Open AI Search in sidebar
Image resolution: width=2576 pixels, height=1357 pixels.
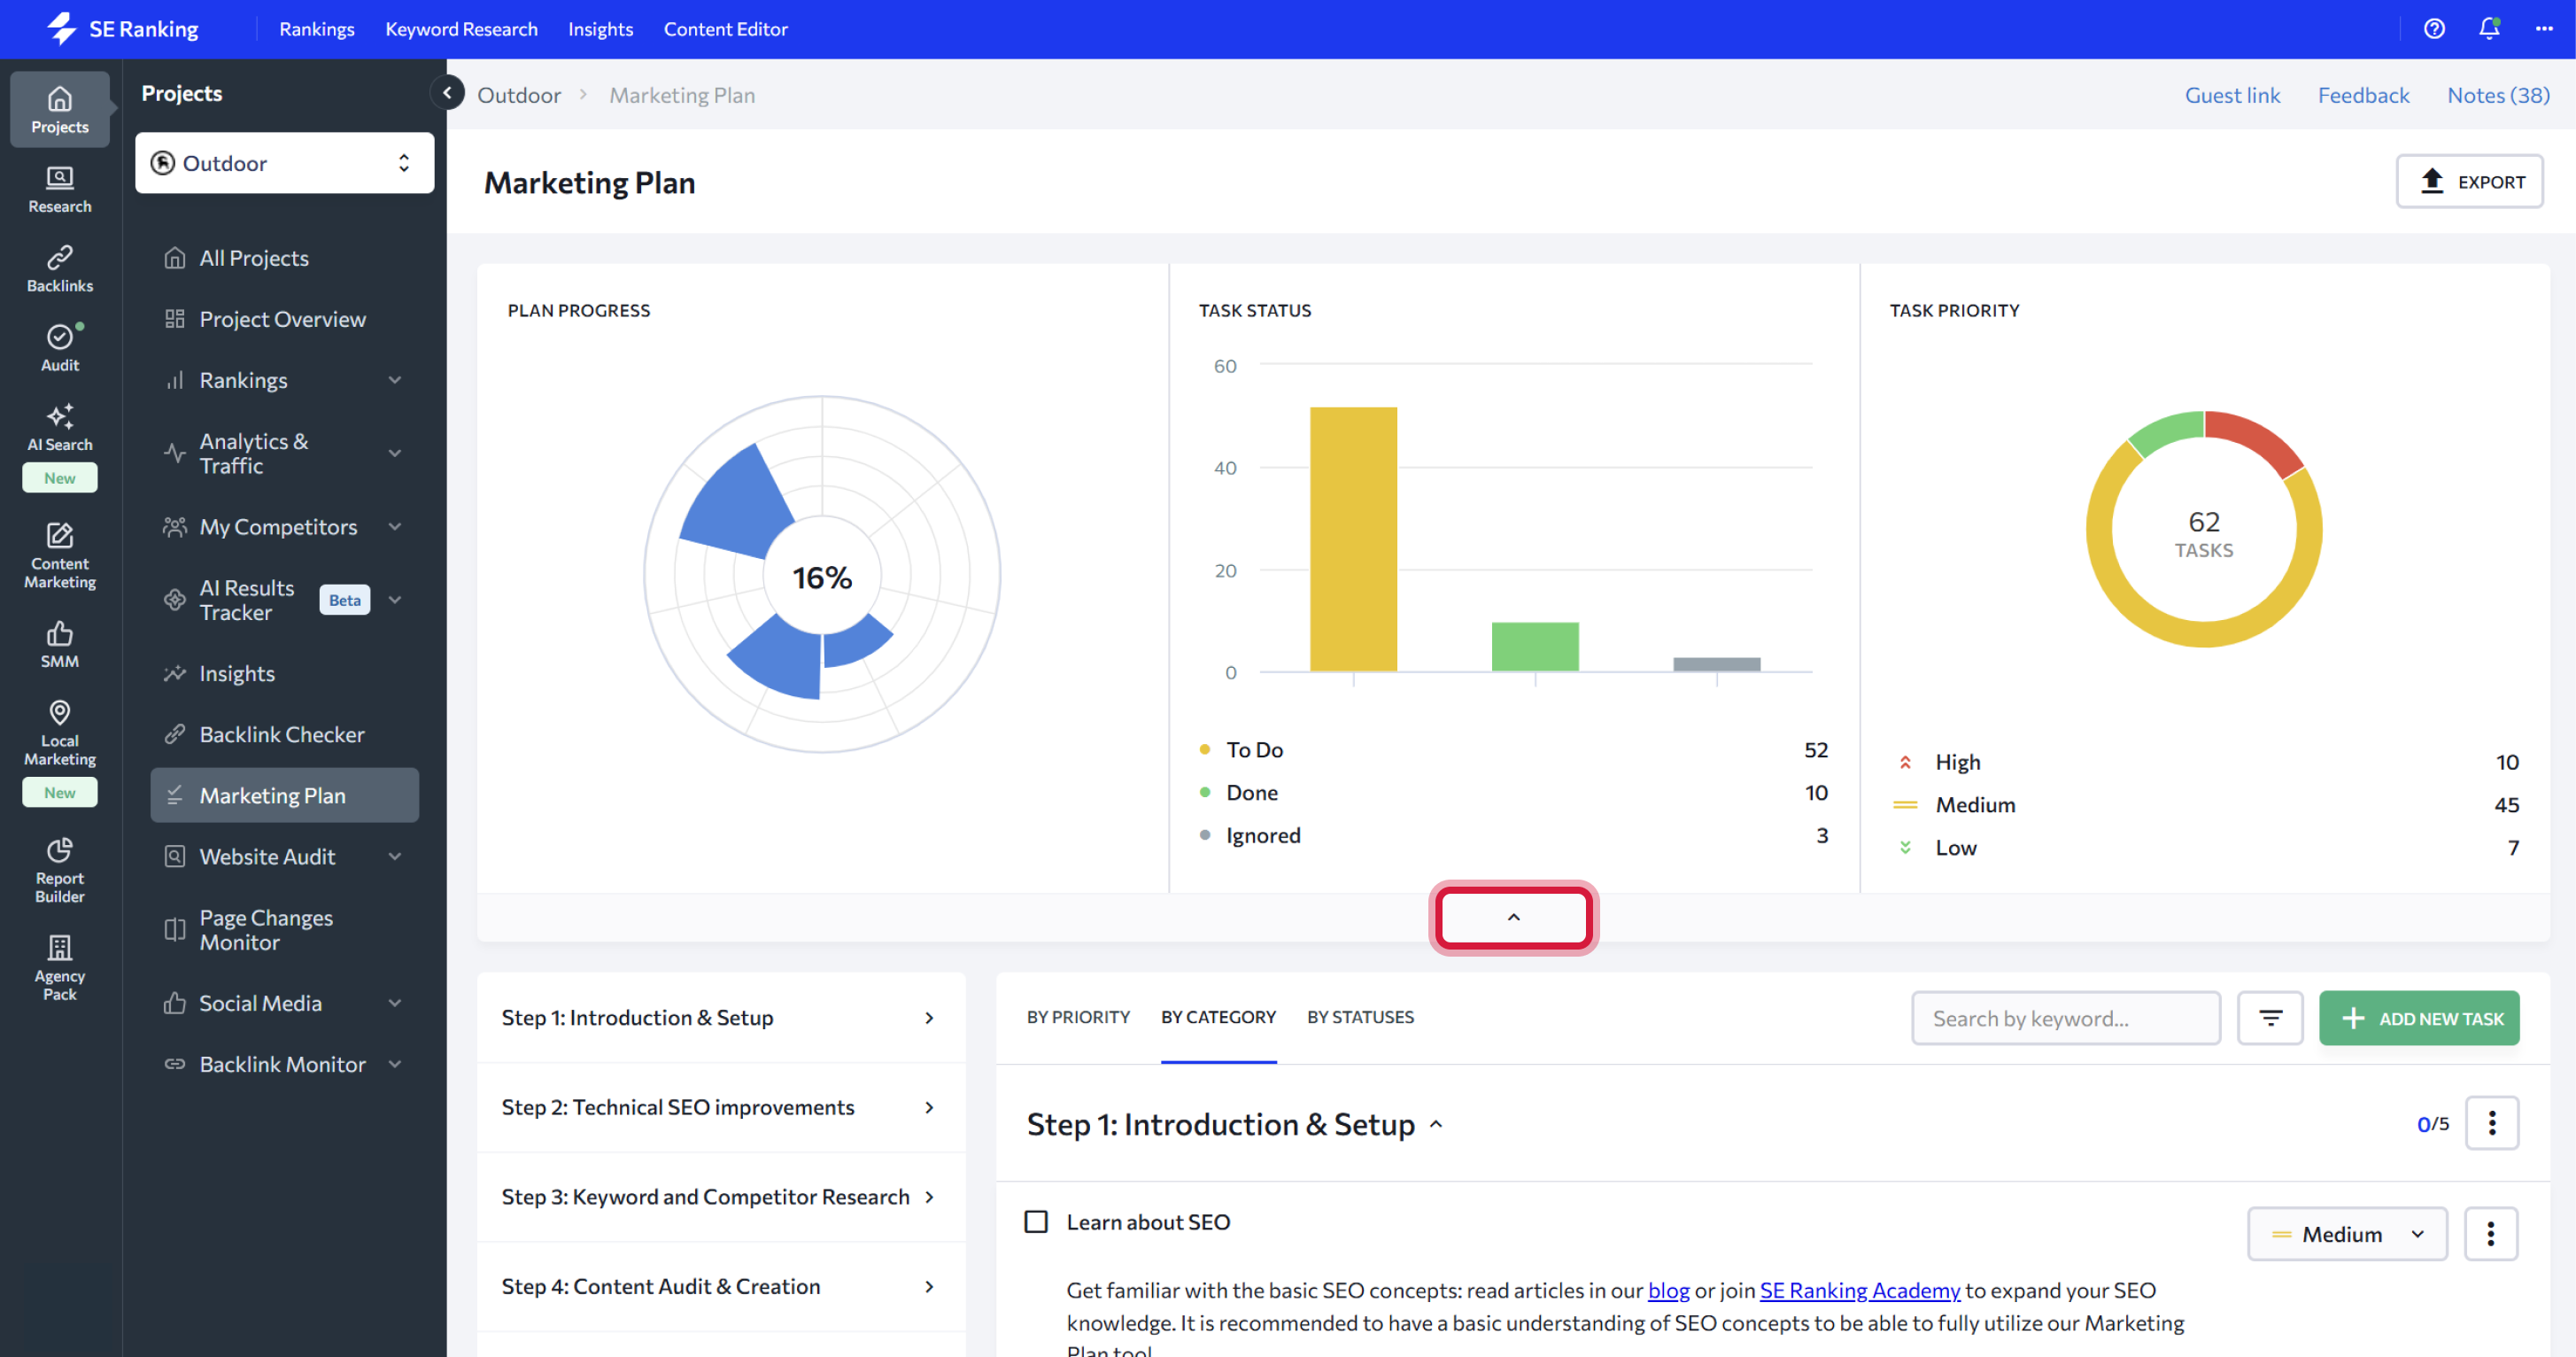tap(59, 427)
